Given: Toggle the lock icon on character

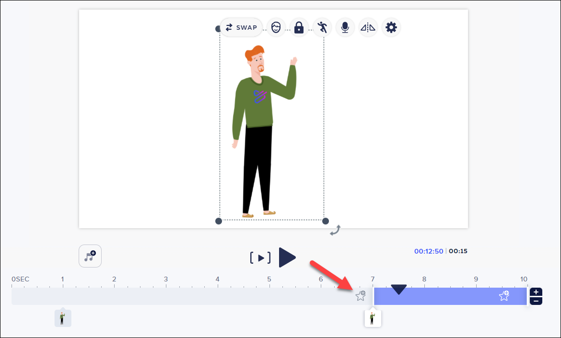Looking at the screenshot, I should click(x=299, y=27).
